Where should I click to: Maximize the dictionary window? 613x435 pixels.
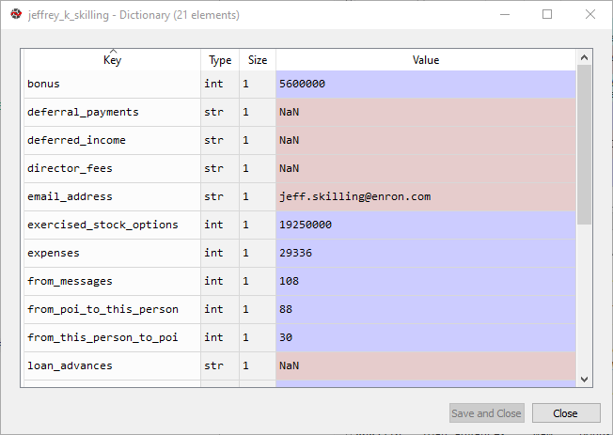pos(547,15)
